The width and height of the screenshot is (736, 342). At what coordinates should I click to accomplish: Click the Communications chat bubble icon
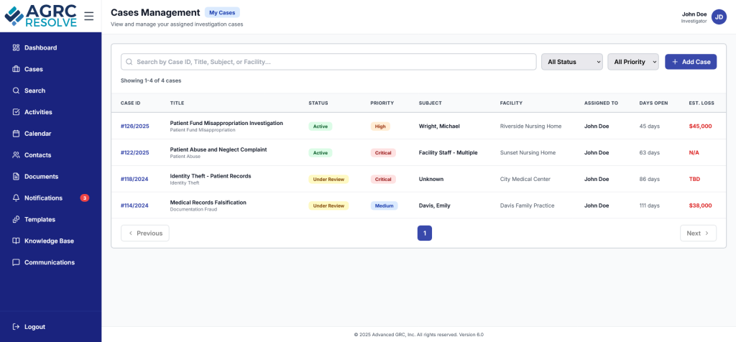pos(17,263)
